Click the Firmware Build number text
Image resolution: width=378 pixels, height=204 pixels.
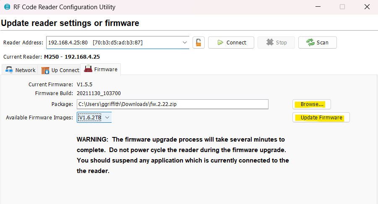99,93
